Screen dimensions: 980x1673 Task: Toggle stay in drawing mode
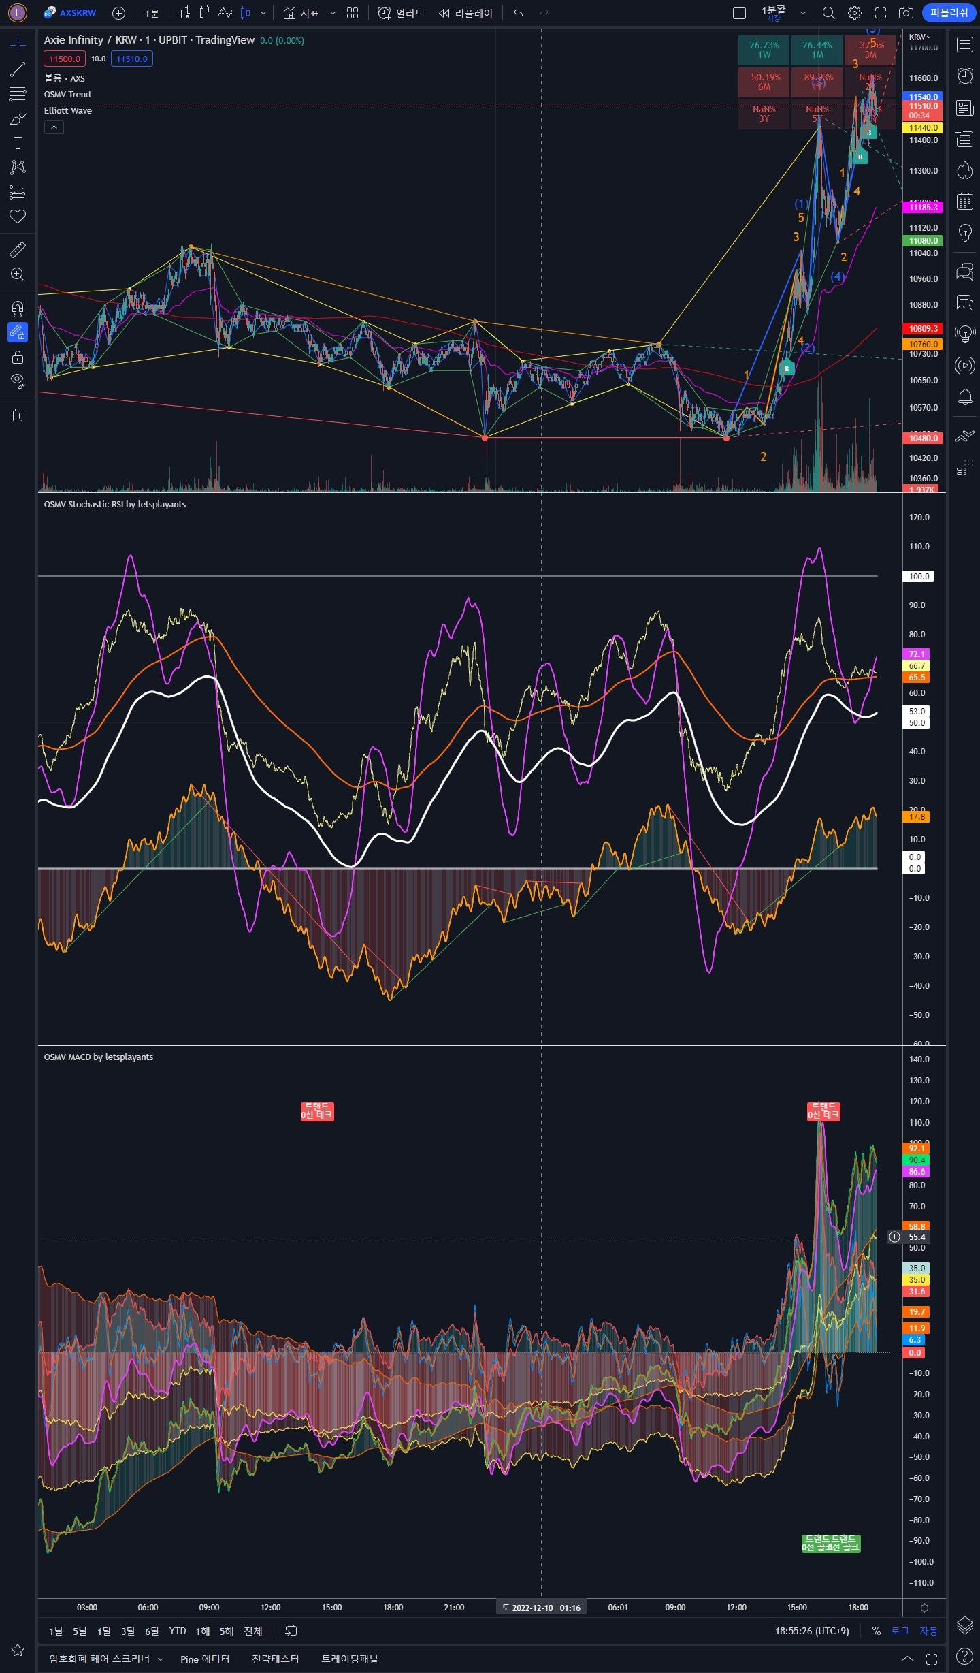point(18,332)
